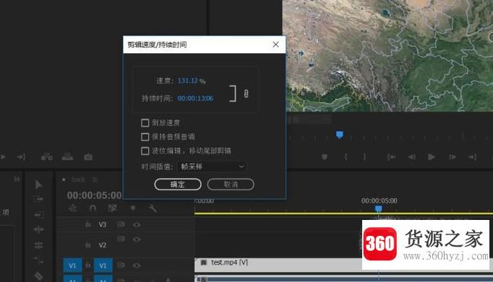Click the Program monitor map preview

(387, 56)
